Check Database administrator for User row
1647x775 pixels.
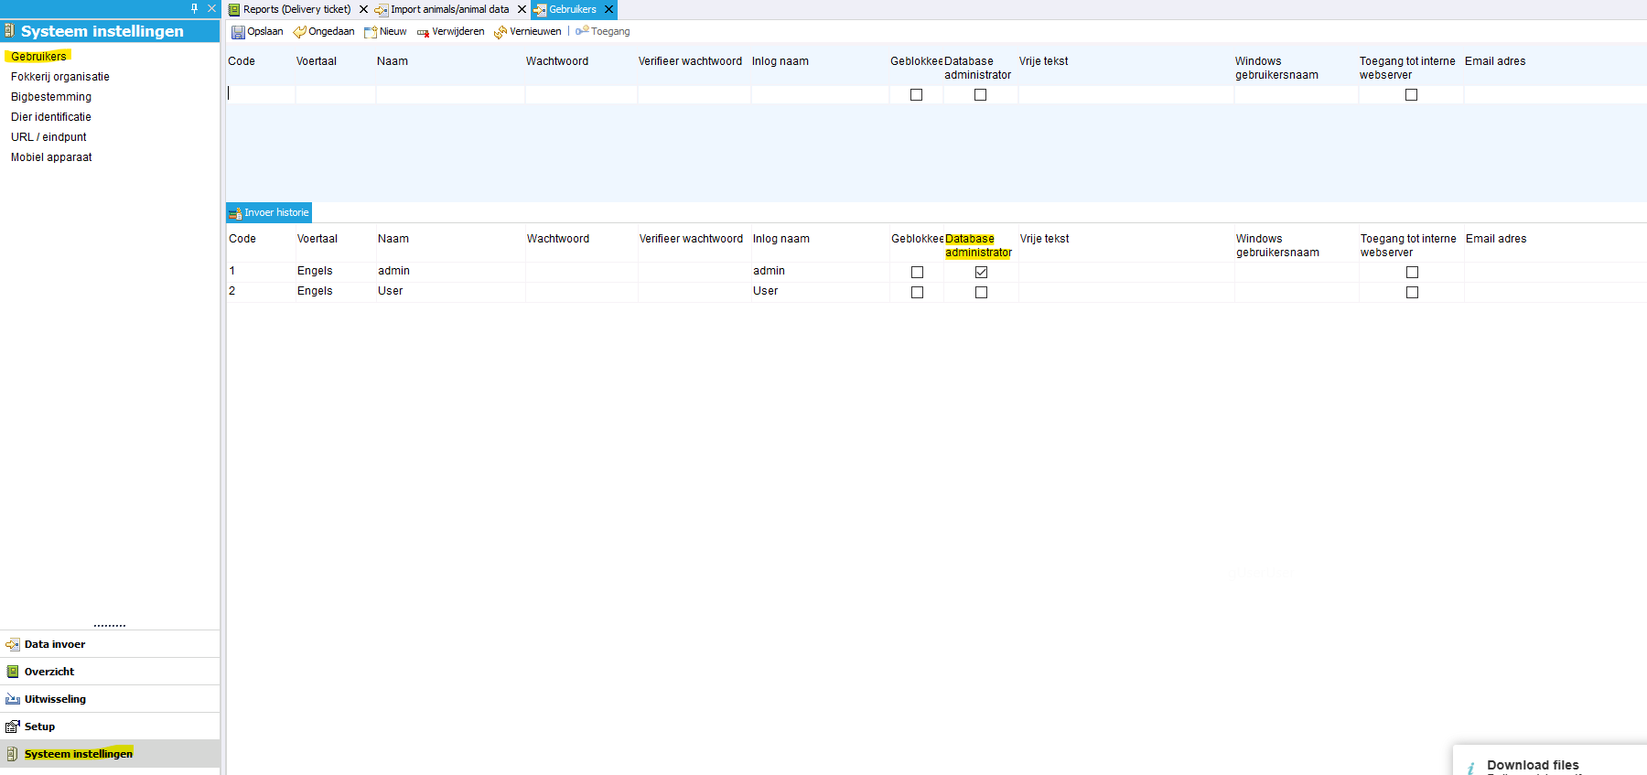click(981, 293)
